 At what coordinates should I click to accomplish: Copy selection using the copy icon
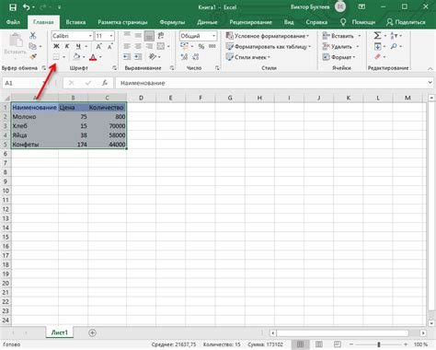click(32, 46)
